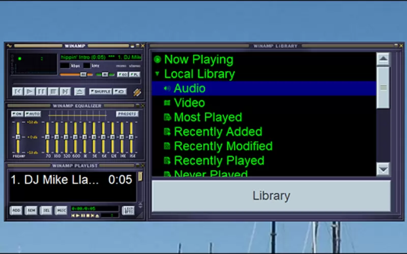Open the playlist LIST OPTS button
The width and height of the screenshot is (407, 254).
tap(128, 210)
